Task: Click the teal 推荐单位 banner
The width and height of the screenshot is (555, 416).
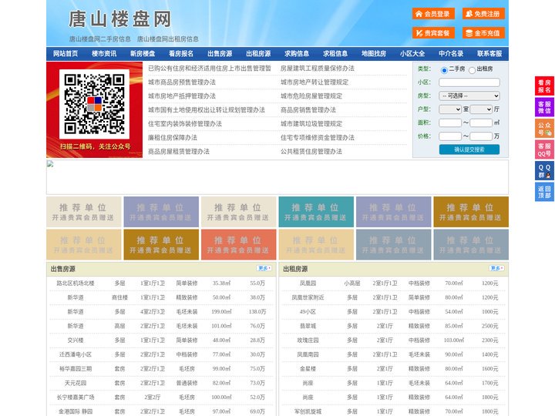Action: coord(316,212)
